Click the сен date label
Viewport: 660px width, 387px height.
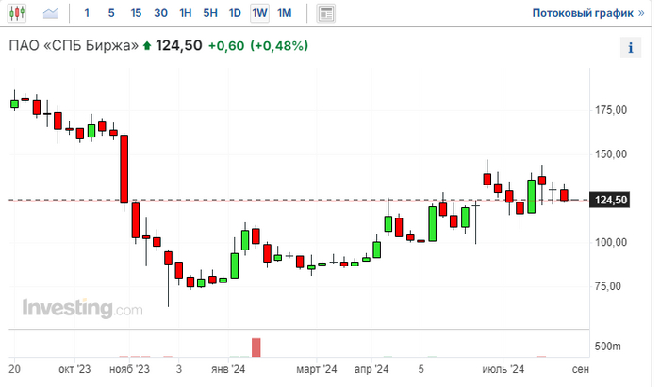581,369
